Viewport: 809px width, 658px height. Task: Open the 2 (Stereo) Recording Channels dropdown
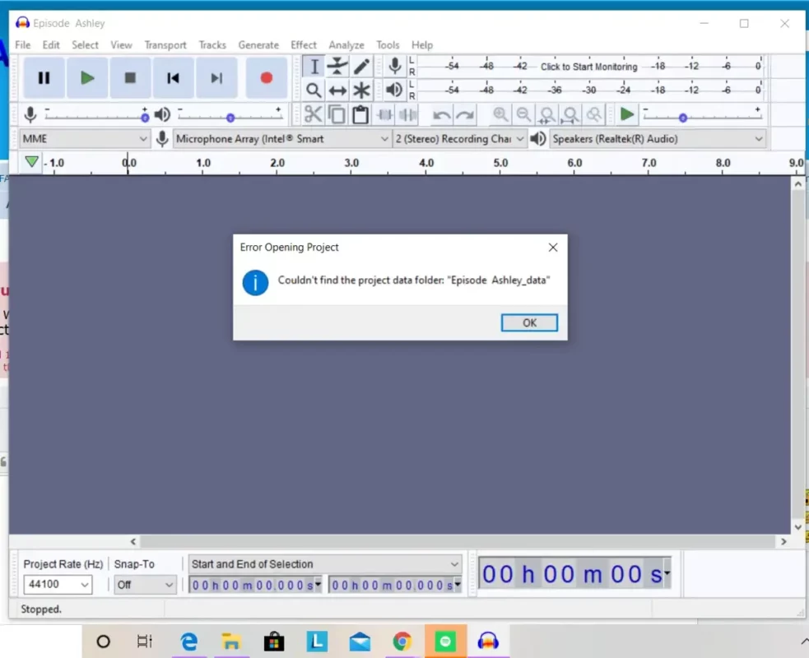pos(459,139)
